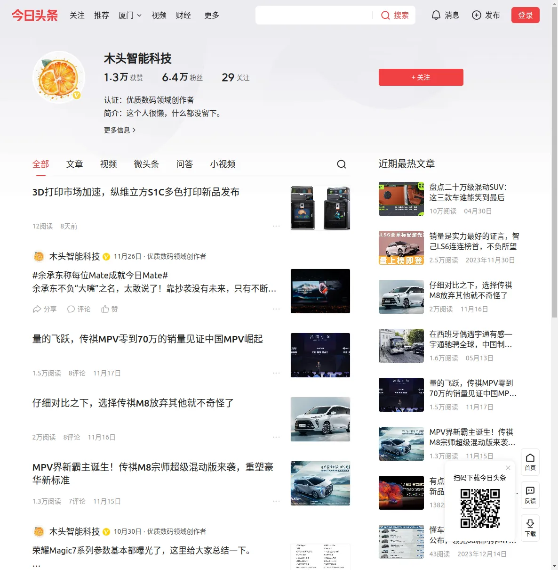Screen dimensions: 558x570
Task: Click the 盘点二十万级混动SUV hot article thumbnail
Action: (401, 199)
